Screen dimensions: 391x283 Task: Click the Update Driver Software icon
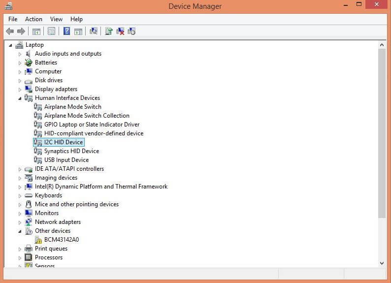108,31
